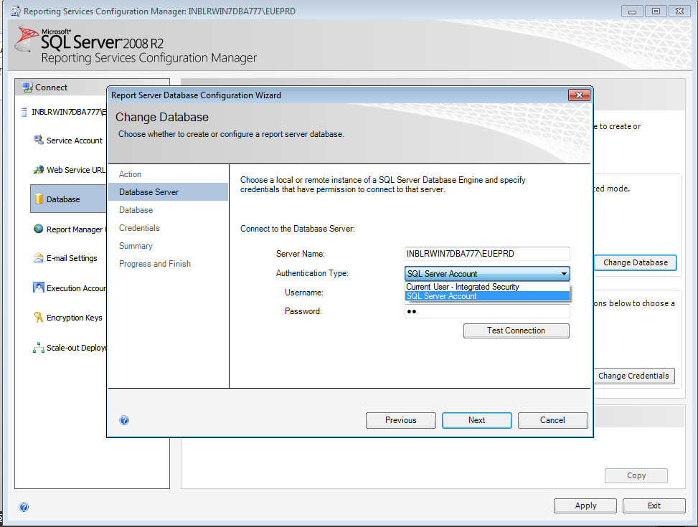This screenshot has height=527, width=698.
Task: Choose SQL Server Account in dropdown list
Action: (x=487, y=296)
